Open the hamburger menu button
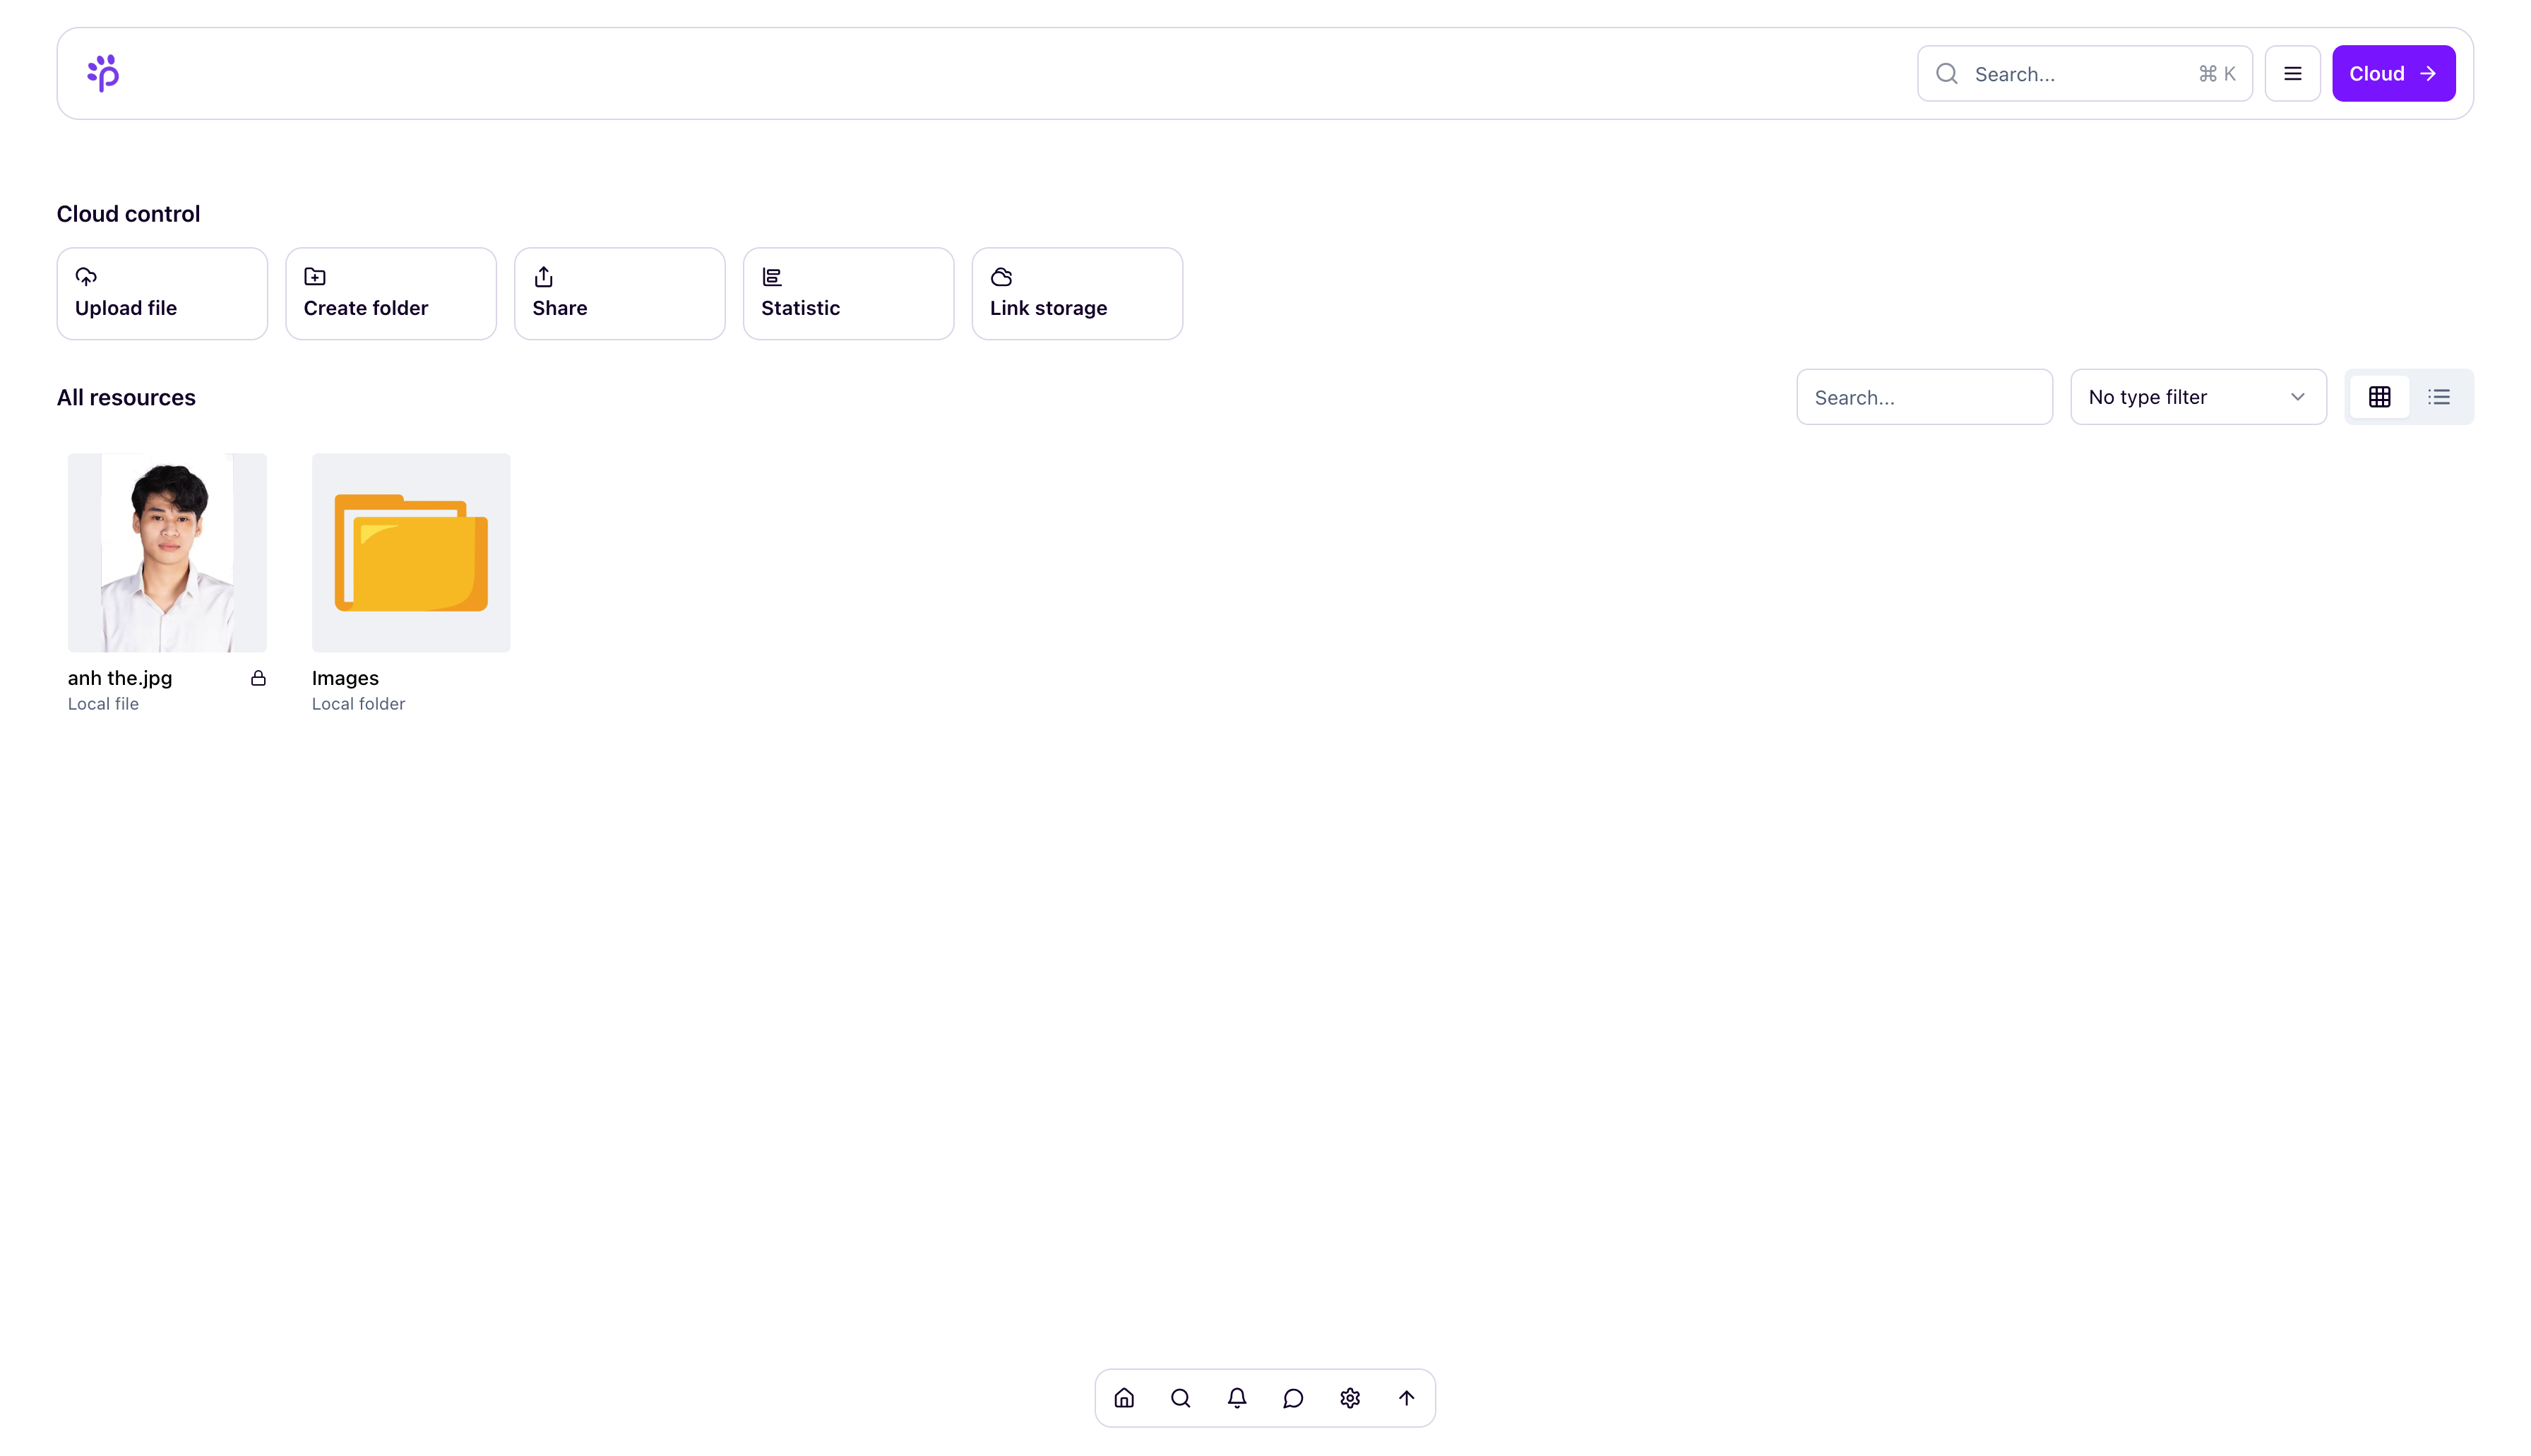Viewport: 2531px width, 1456px height. [2292, 73]
